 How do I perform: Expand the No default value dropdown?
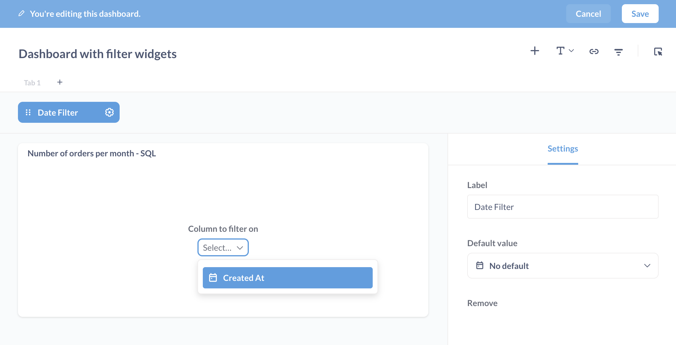pyautogui.click(x=563, y=266)
